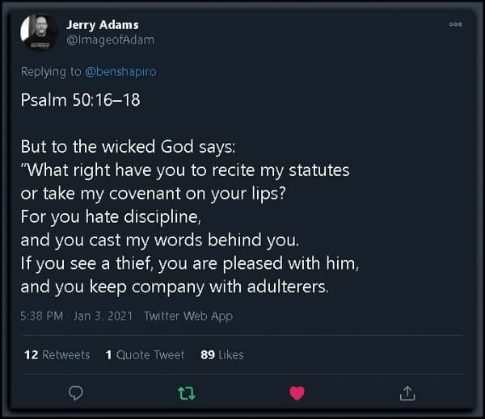Follow the @benshapiro mention link
The image size is (485, 419).
click(120, 72)
